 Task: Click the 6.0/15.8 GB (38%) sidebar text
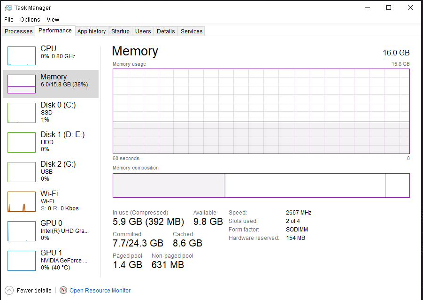[64, 85]
